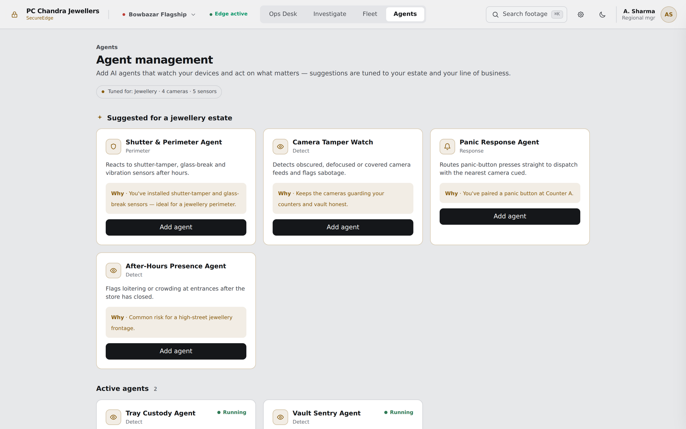
Task: Add the After-Hours Presence Agent
Action: point(176,351)
